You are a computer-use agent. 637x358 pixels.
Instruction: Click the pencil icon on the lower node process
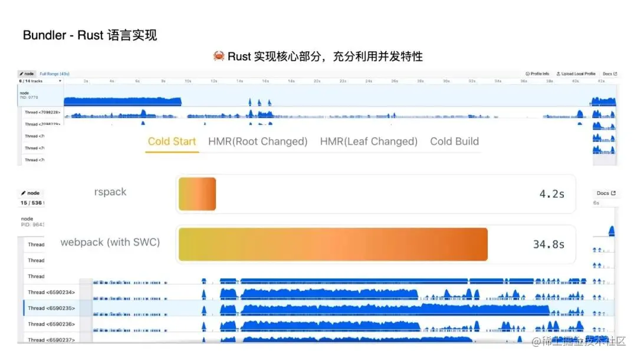[x=24, y=193]
